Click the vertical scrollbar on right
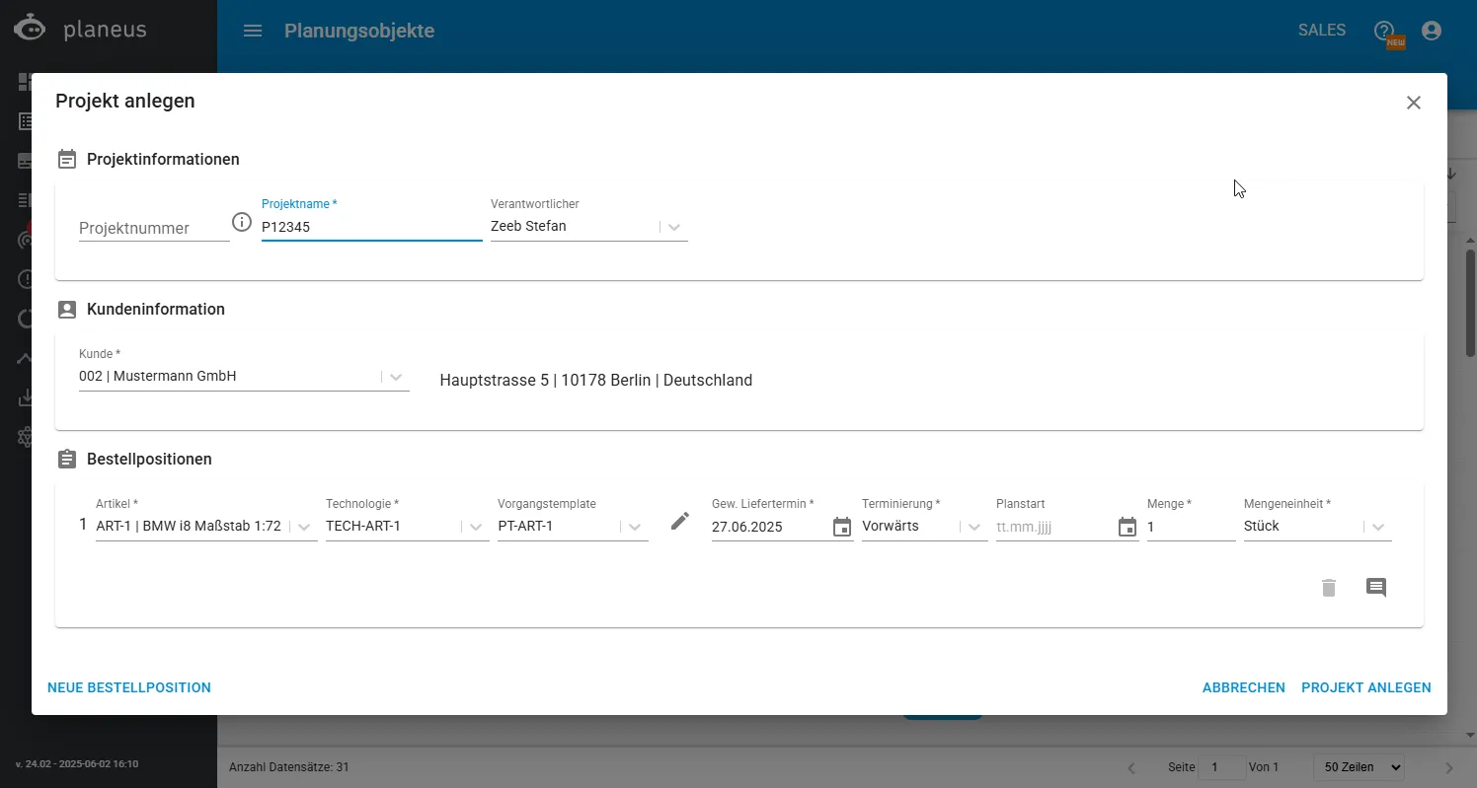This screenshot has width=1477, height=788. [1470, 303]
